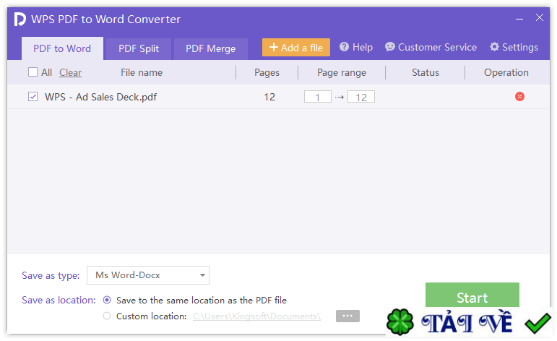Select the Custom location radio button
The width and height of the screenshot is (557, 341).
(107, 316)
